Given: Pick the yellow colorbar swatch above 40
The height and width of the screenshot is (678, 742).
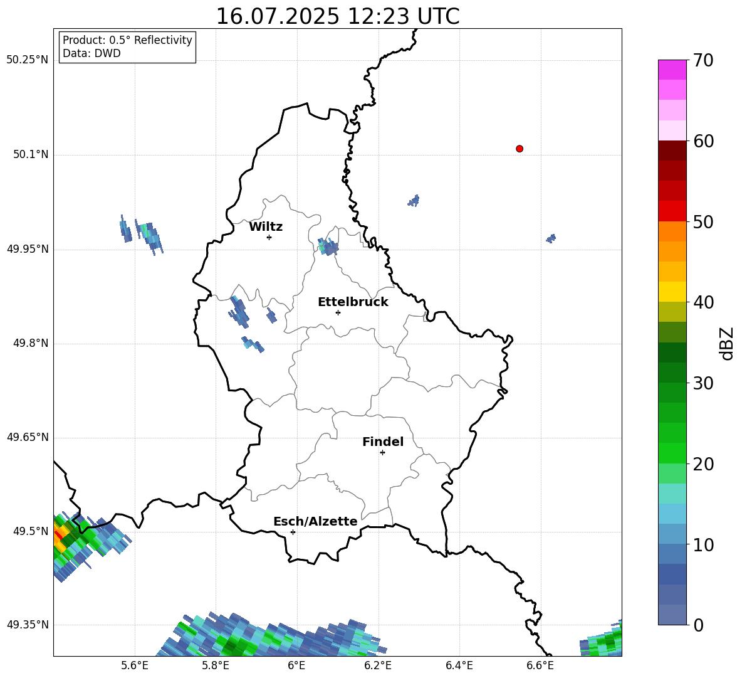Looking at the screenshot, I should [x=672, y=292].
